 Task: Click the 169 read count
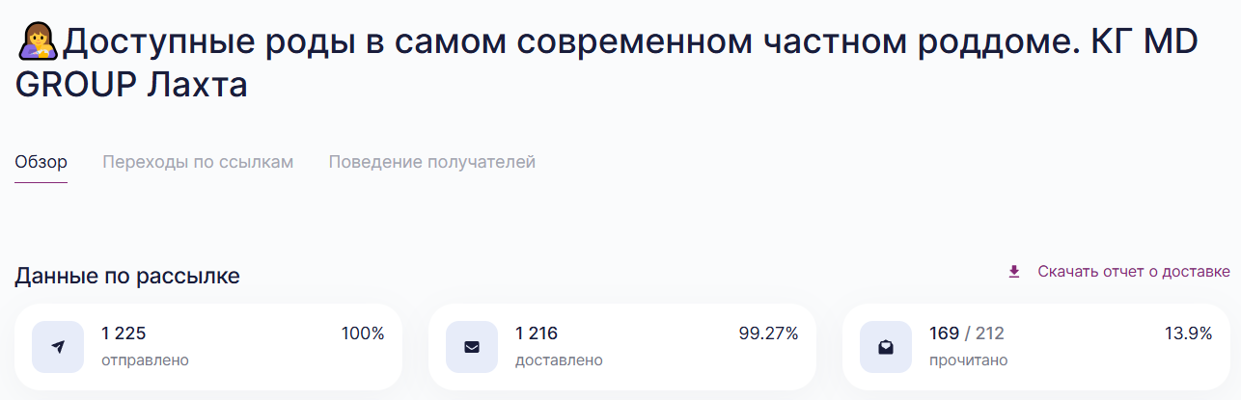coord(944,333)
